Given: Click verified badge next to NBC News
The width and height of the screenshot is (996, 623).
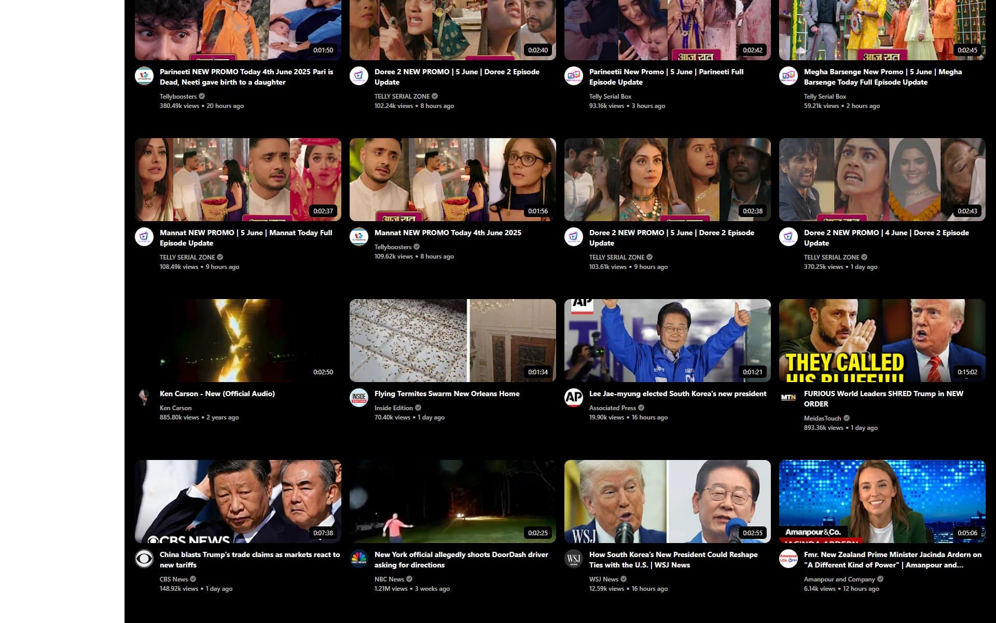Looking at the screenshot, I should coord(409,579).
